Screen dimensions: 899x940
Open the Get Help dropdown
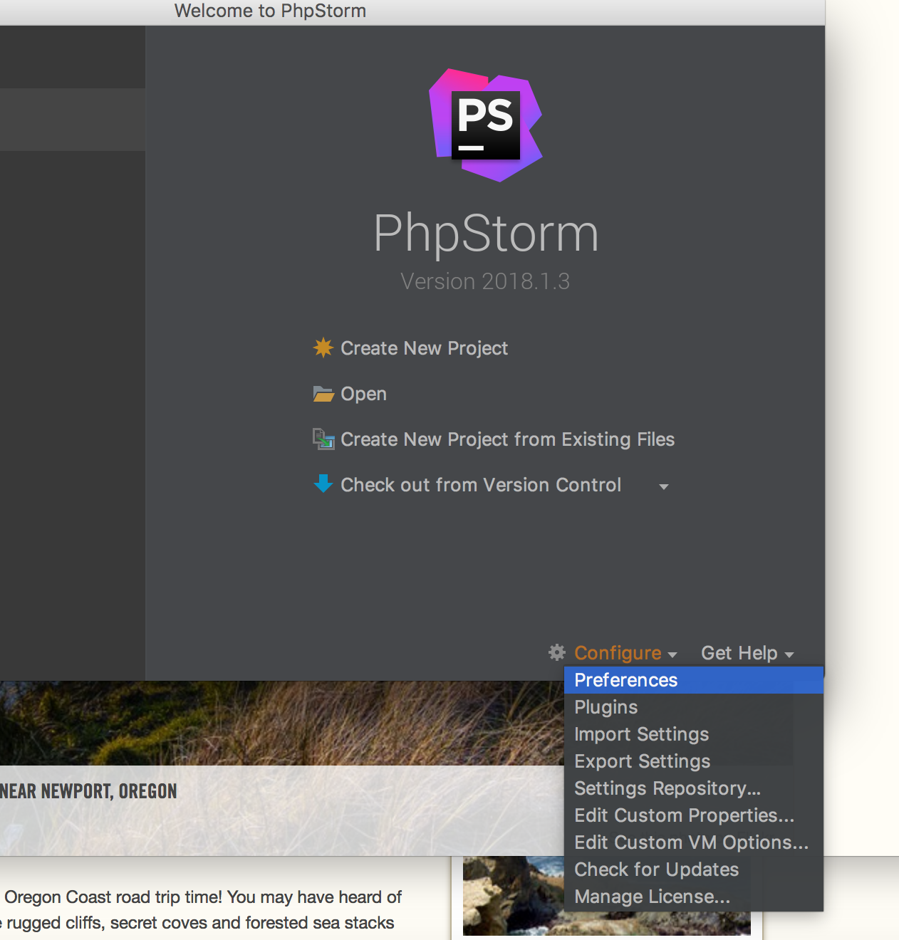click(747, 653)
